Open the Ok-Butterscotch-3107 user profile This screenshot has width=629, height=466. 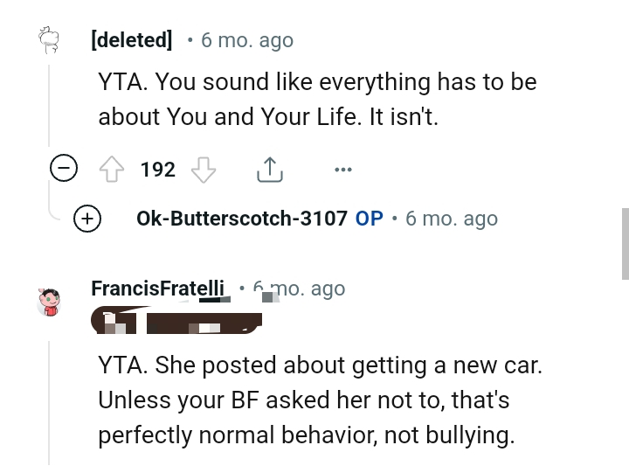point(242,219)
